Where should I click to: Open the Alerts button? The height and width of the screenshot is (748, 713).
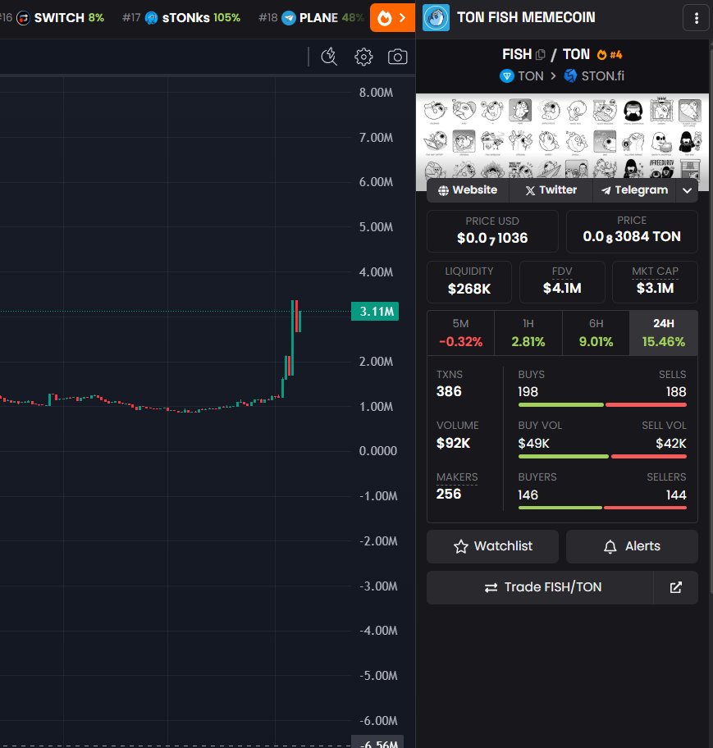point(632,546)
